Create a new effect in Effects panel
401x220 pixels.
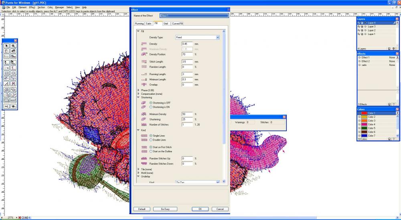[389, 104]
